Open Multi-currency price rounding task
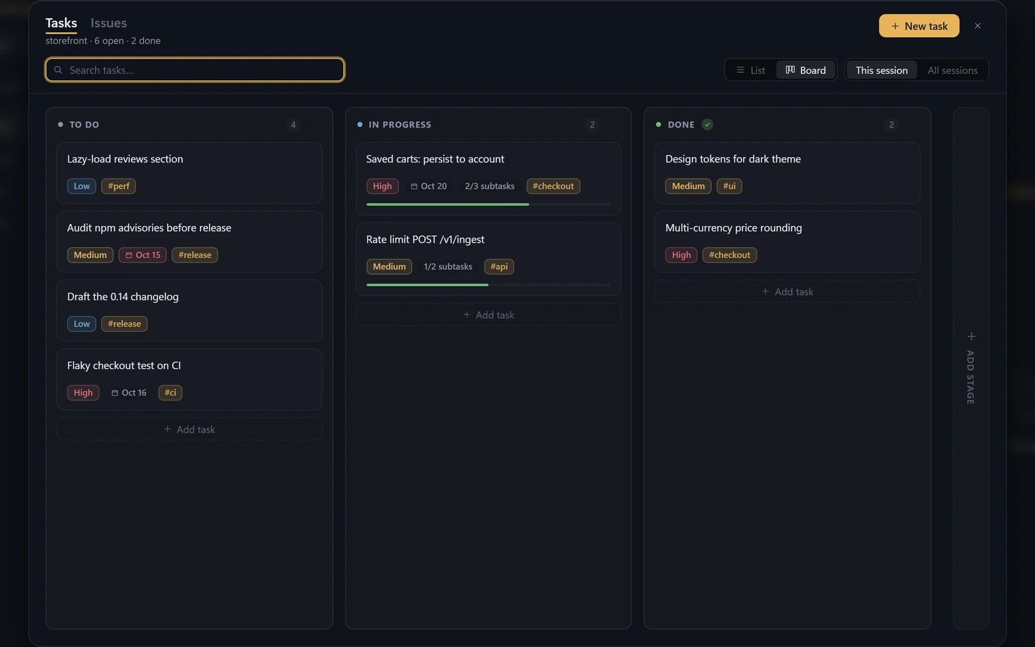The width and height of the screenshot is (1035, 647). point(787,242)
